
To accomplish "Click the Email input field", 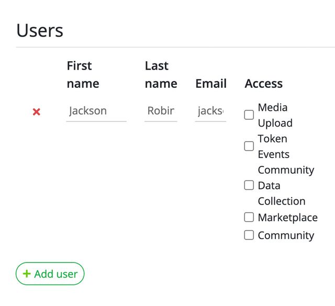I will 210,111.
